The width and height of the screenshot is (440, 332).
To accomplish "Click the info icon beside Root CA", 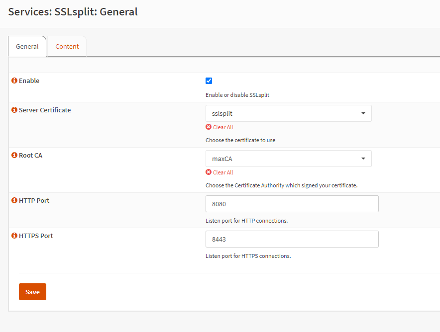I will tap(14, 155).
